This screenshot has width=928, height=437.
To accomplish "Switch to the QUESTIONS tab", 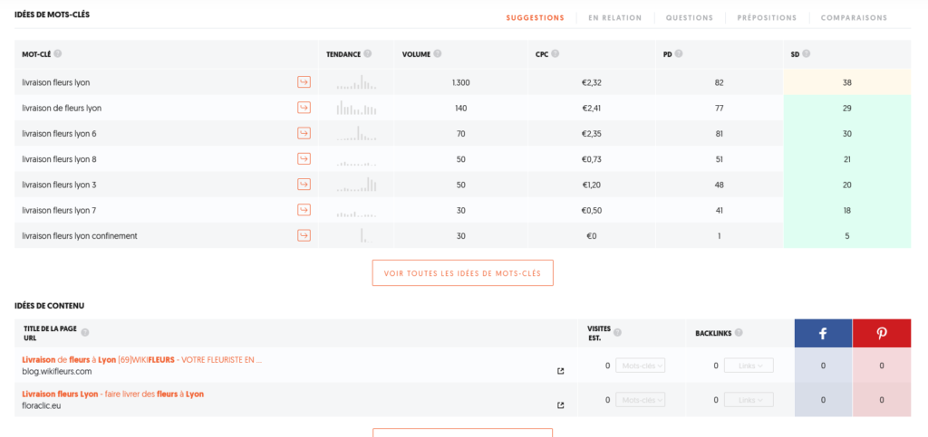I will coord(690,18).
